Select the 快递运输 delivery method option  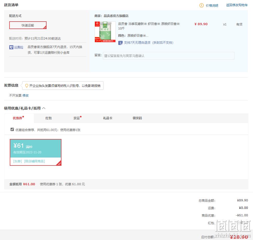click(28, 25)
